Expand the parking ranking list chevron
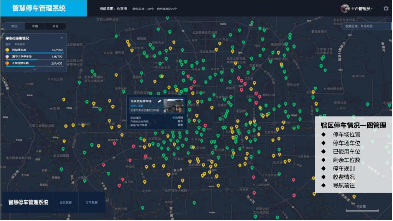 [x=35, y=69]
